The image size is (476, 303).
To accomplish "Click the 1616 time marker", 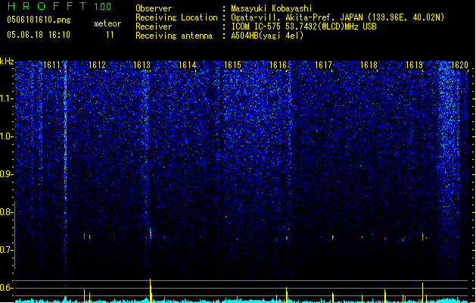I will click(x=278, y=65).
